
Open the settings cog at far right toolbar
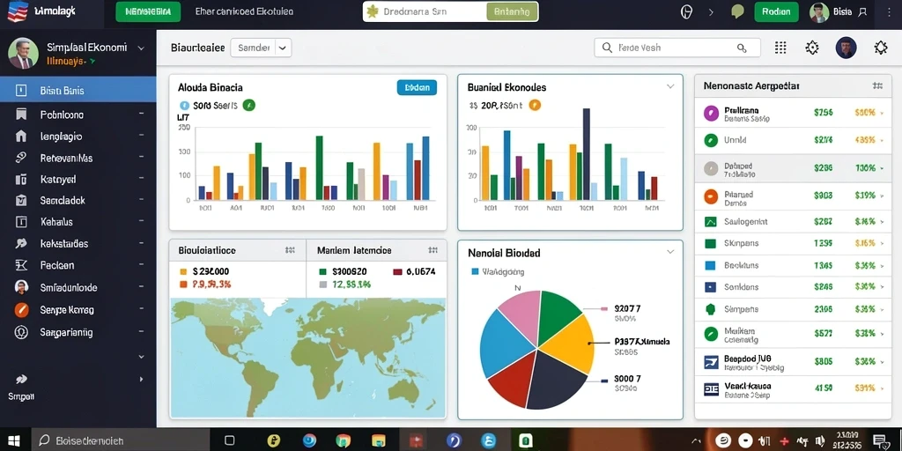pos(881,48)
